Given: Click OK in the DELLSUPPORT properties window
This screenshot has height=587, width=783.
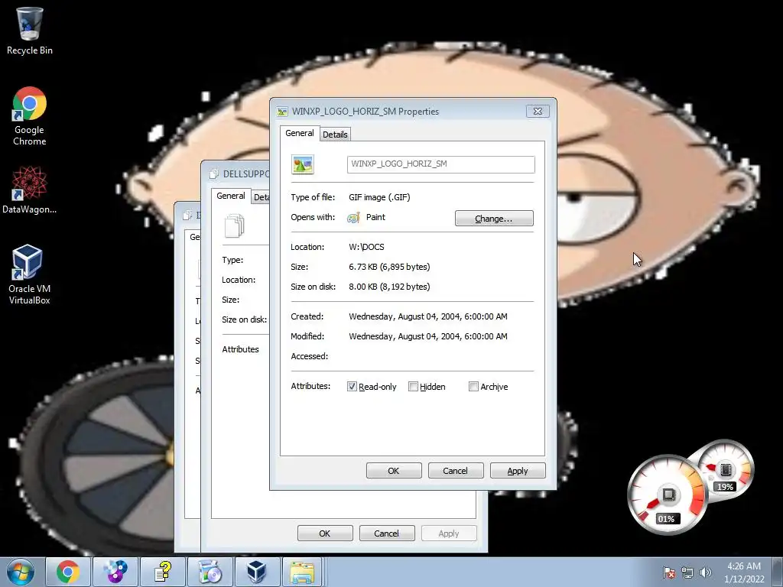Looking at the screenshot, I should tap(324, 533).
